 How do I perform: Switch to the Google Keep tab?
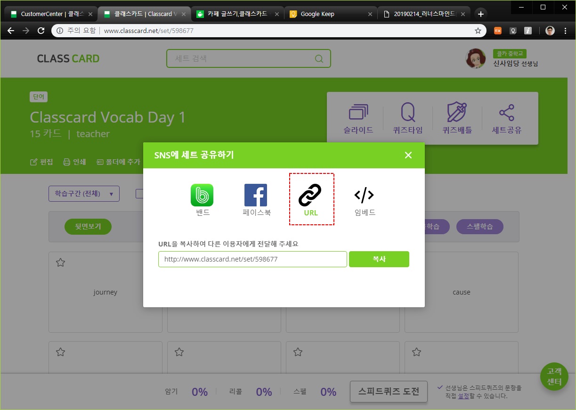tap(330, 14)
